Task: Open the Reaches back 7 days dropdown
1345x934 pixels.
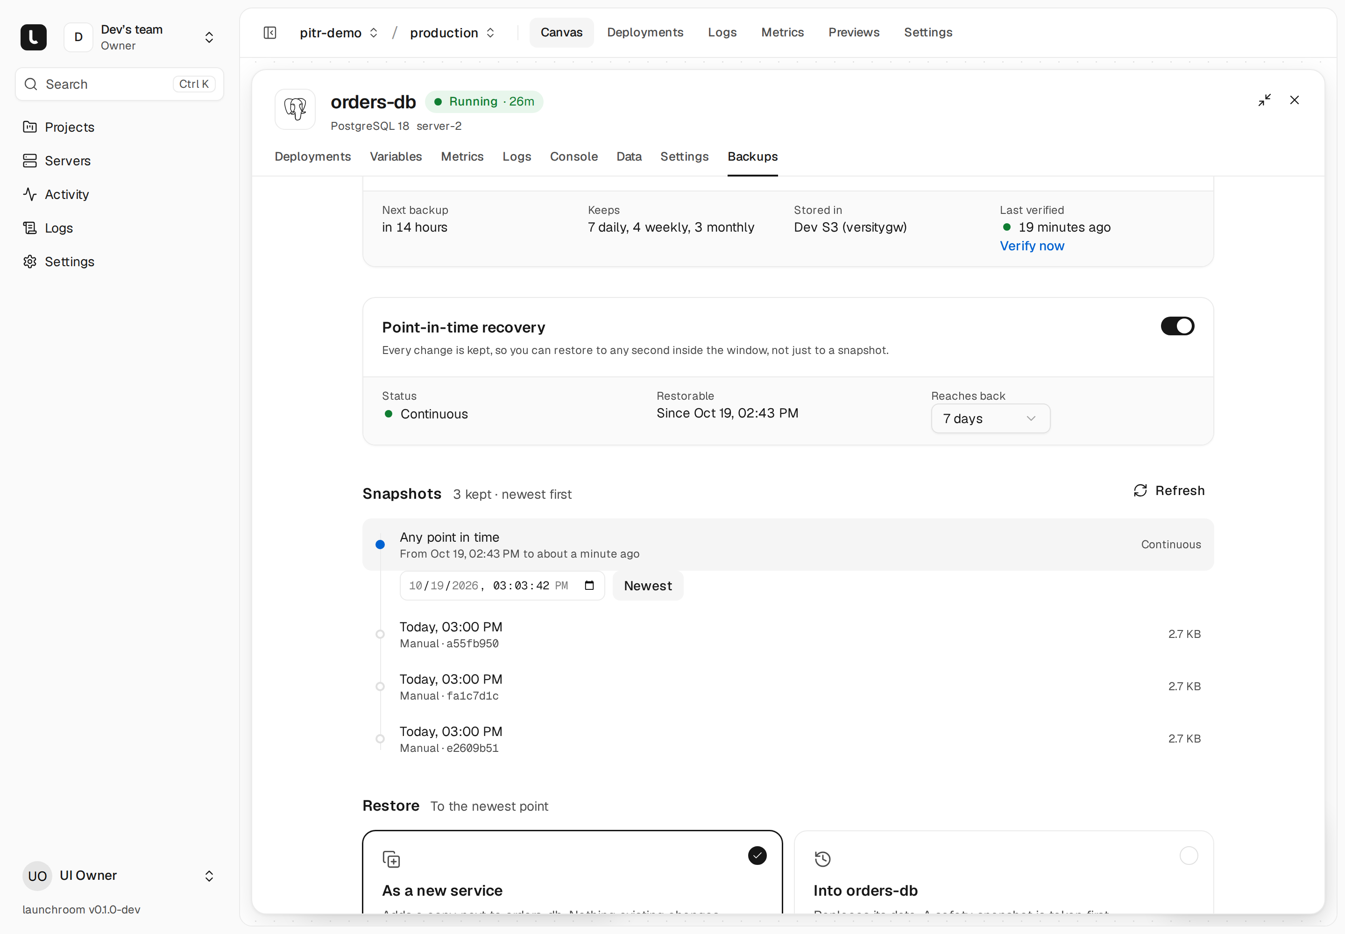Action: 991,419
